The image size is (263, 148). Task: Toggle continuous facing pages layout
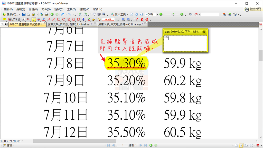(x=251, y=145)
